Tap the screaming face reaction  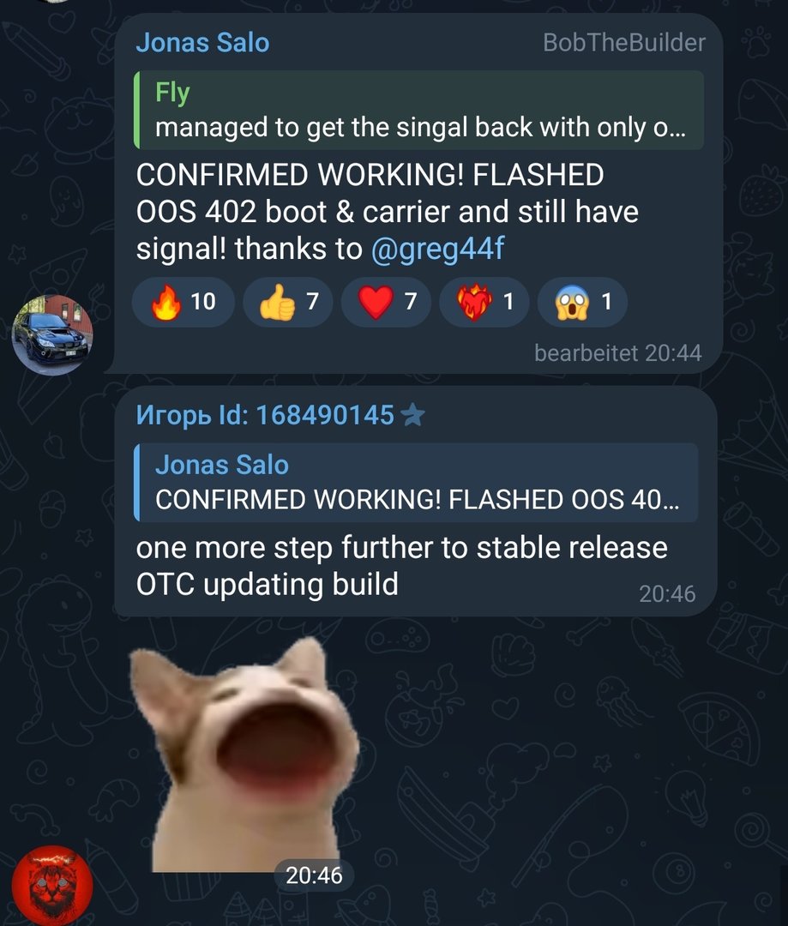tap(582, 302)
